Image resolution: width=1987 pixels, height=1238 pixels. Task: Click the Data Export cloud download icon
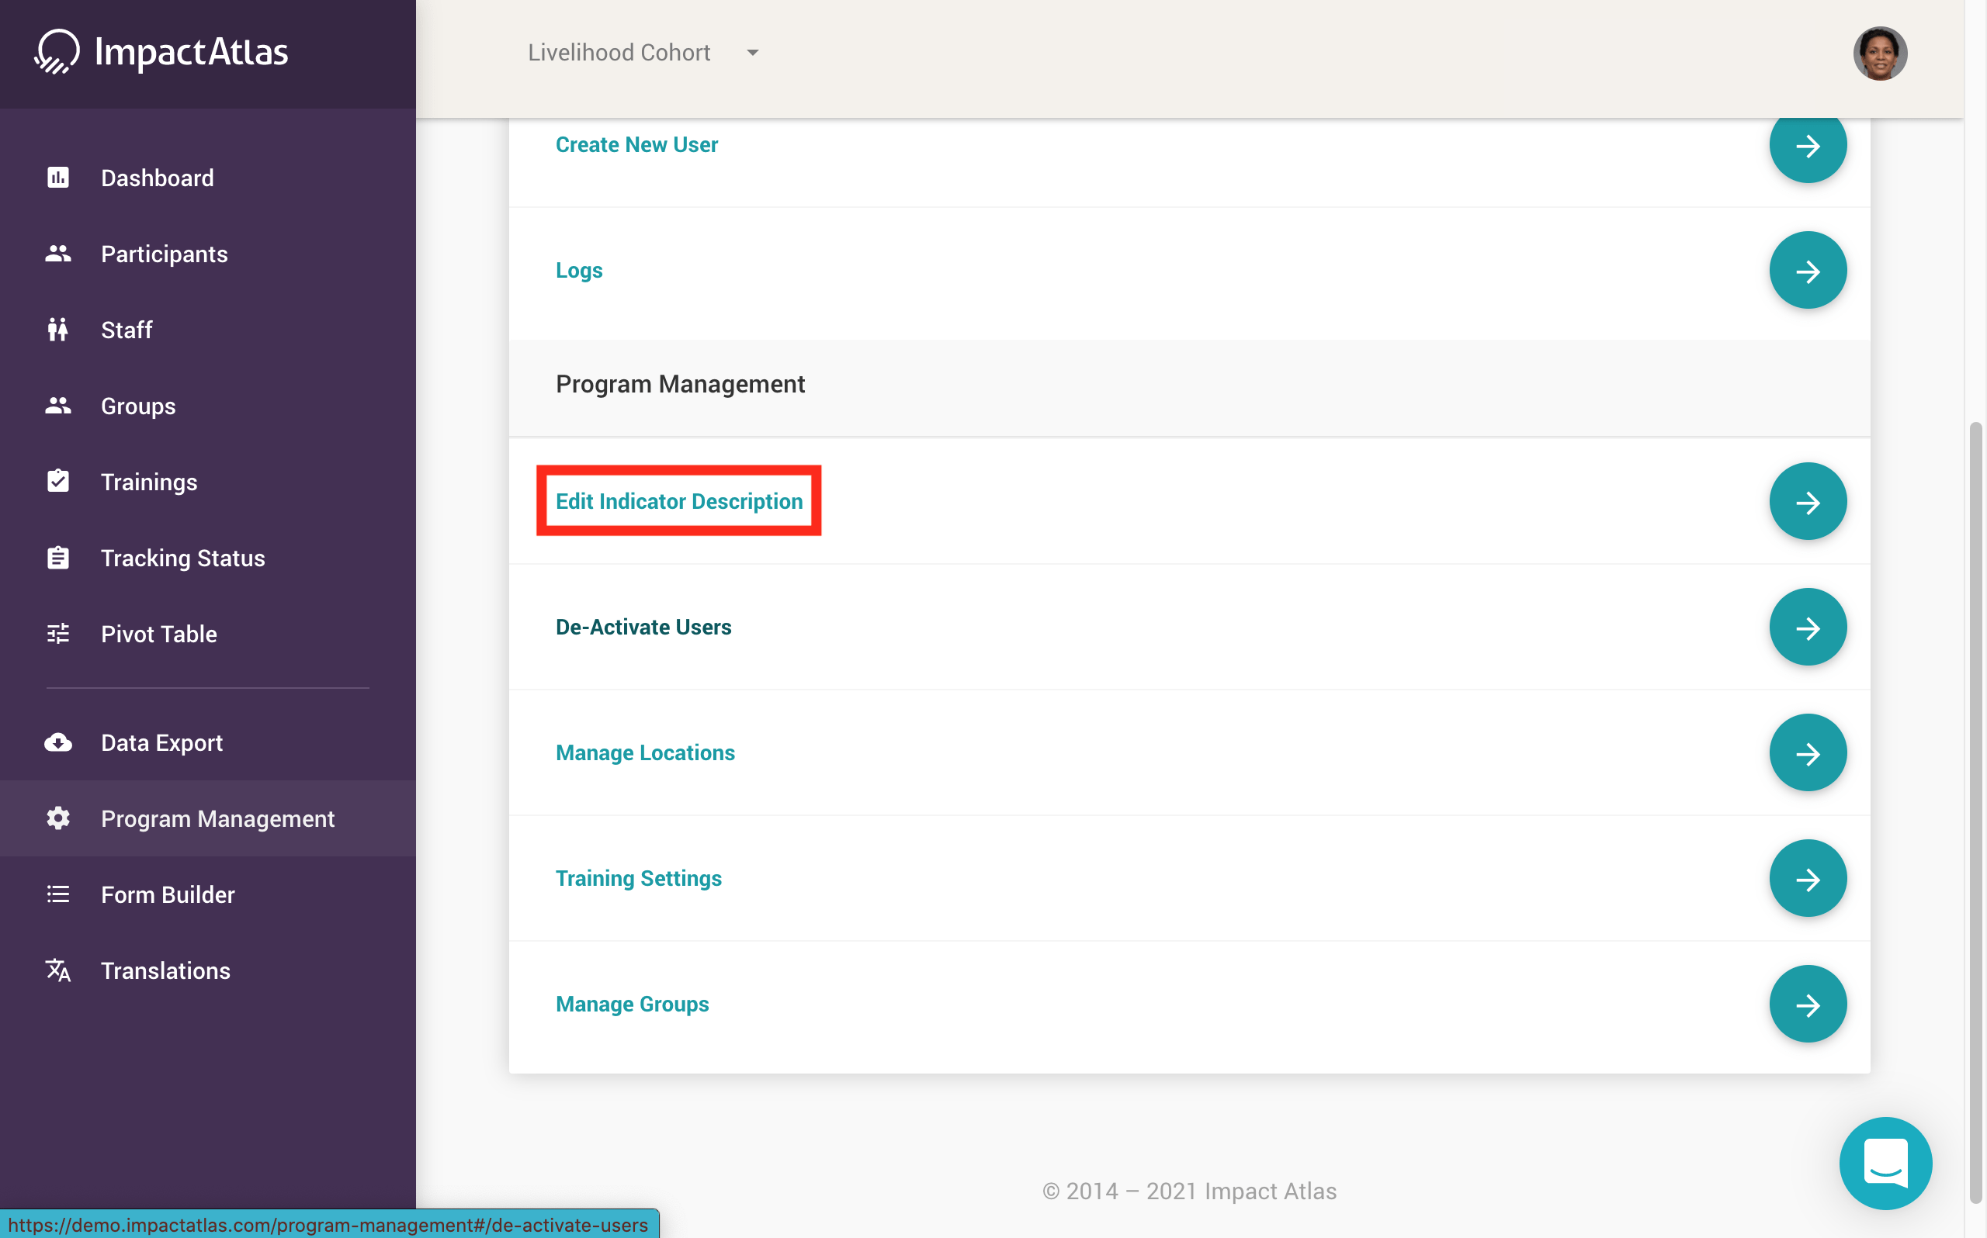(58, 742)
